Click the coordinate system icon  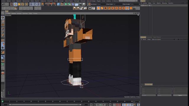(42, 4)
